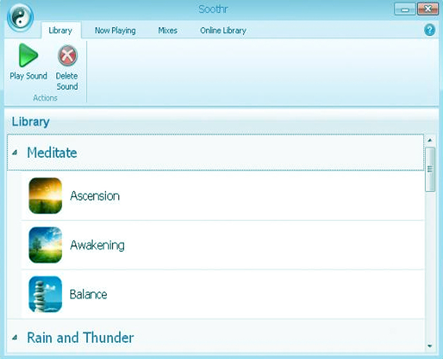Select the Ascension sound name
Viewport: 443px width, 359px height.
point(95,196)
